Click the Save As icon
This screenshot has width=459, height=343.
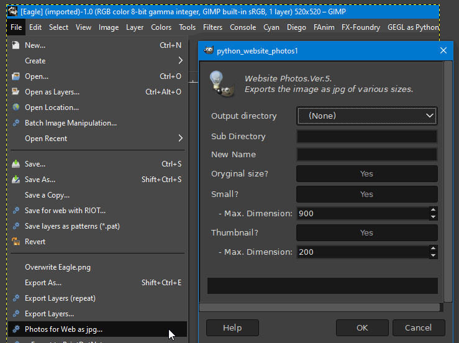(x=16, y=179)
